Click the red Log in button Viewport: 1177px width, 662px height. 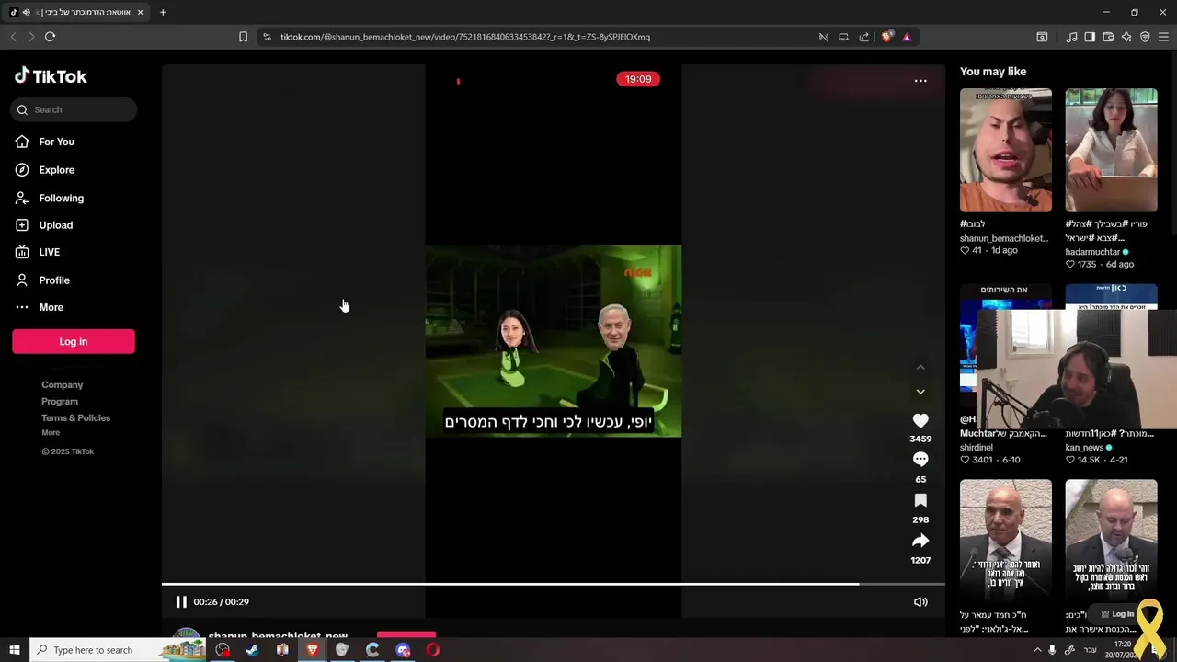(x=74, y=341)
